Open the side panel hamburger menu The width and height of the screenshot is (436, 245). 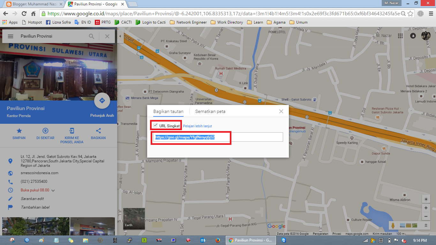11,36
